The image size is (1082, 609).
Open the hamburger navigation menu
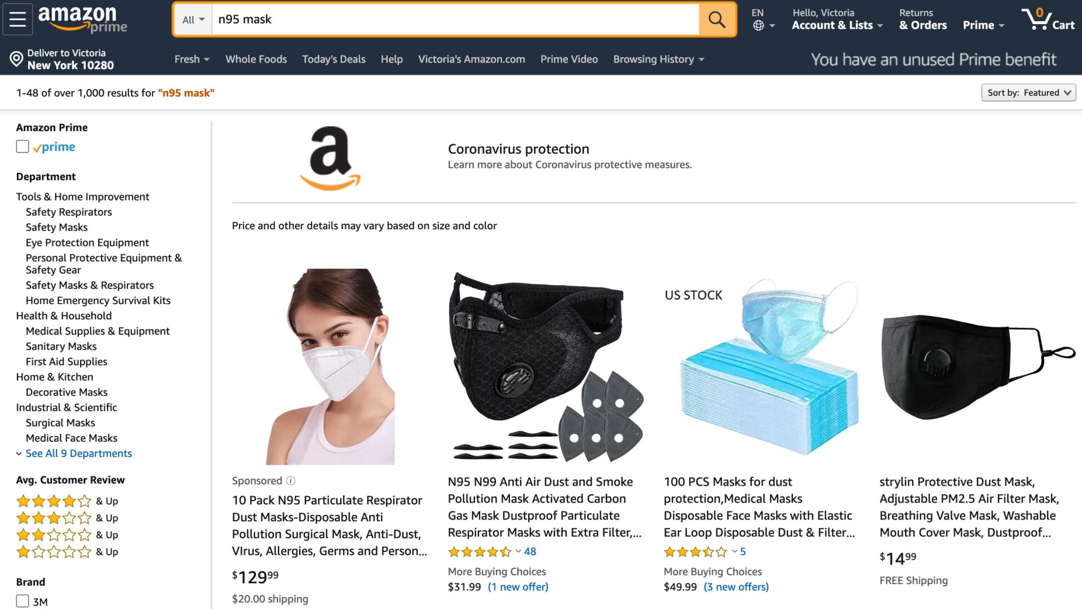(x=17, y=19)
